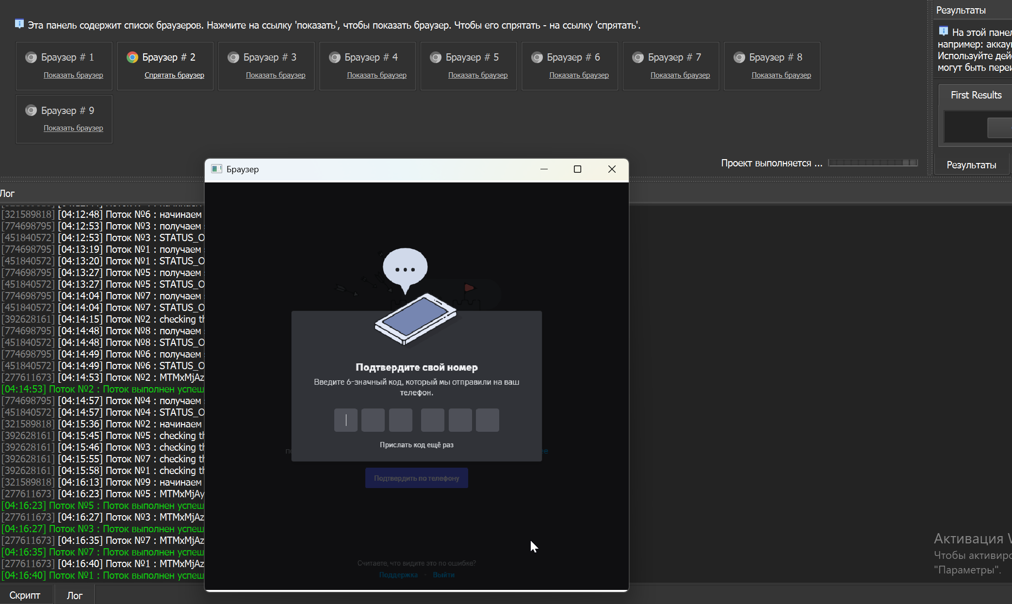The image size is (1012, 604).
Task: Show browser #9 via Показать браузер link
Action: (x=73, y=128)
